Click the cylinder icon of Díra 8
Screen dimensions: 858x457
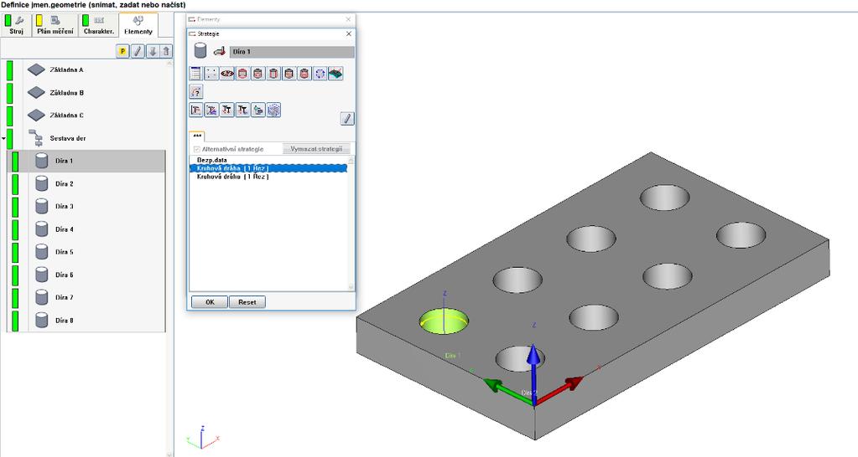[42, 321]
